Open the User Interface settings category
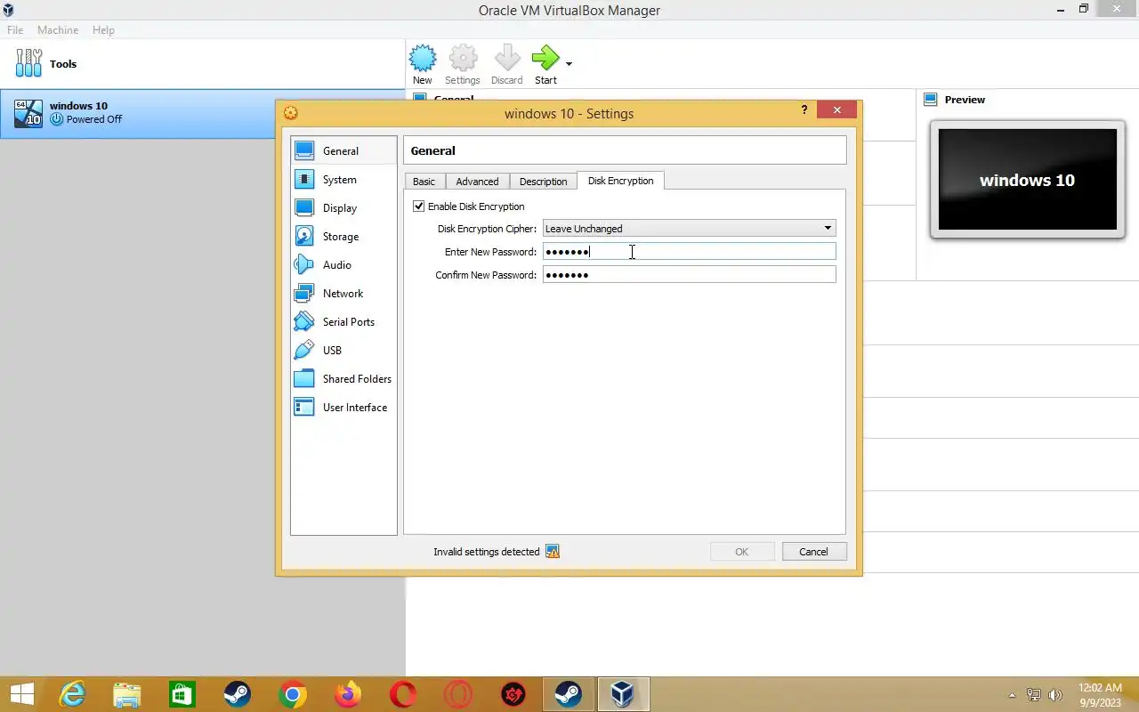This screenshot has height=712, width=1139. click(x=343, y=408)
